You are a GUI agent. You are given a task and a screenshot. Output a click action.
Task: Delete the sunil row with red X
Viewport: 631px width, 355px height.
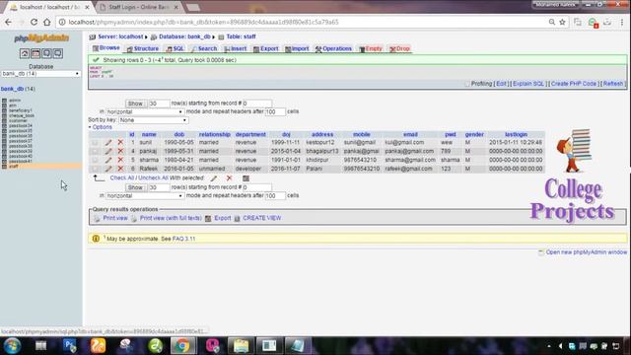(x=120, y=142)
